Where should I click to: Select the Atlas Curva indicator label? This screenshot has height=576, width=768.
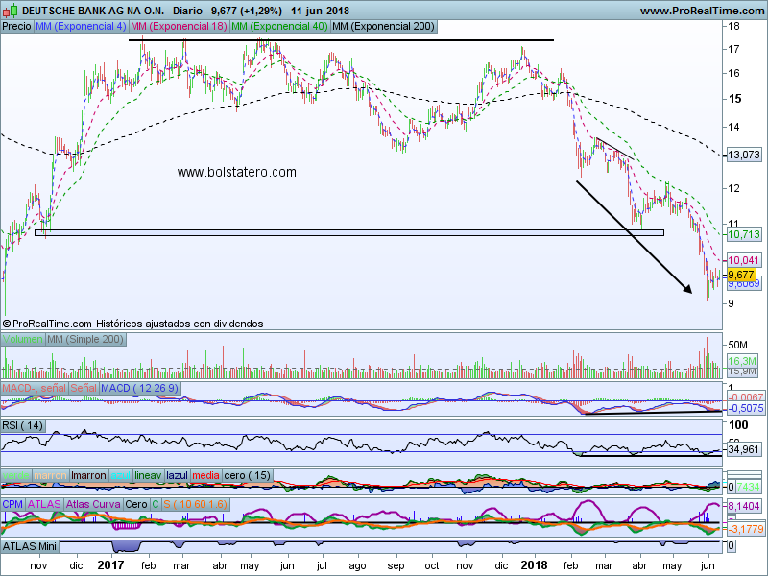96,503
